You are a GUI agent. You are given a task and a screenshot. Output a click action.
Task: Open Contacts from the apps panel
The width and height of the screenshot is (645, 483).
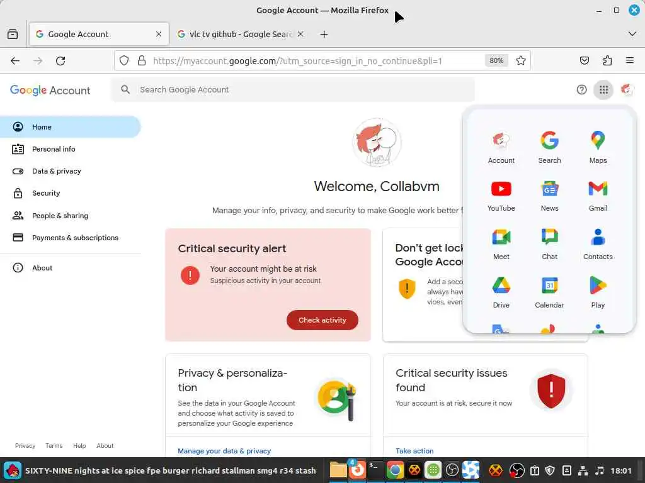tap(598, 245)
